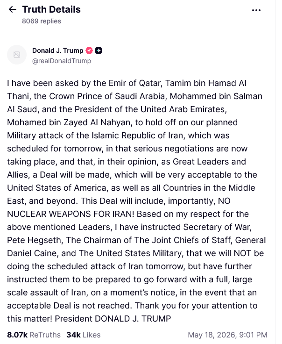Screen dimensions: 282x344
Task: View the 8069 replies count
Action: (42, 21)
